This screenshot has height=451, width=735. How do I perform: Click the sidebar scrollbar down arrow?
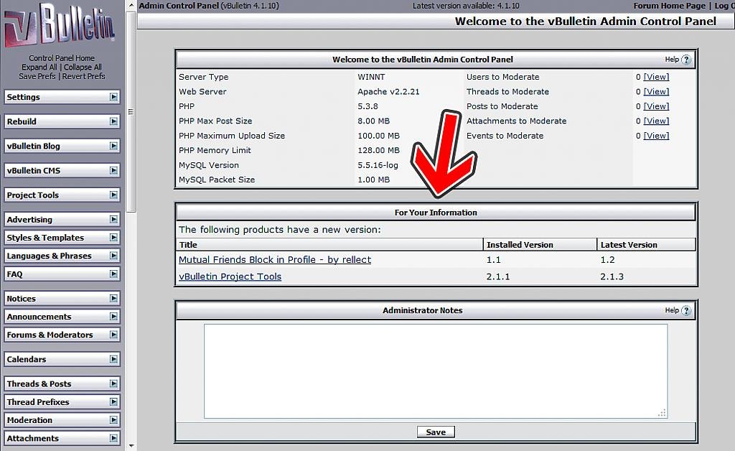(x=131, y=446)
